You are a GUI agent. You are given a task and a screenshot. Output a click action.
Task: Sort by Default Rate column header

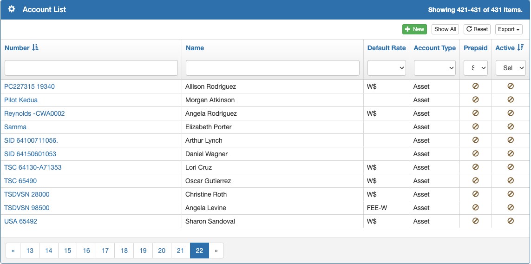point(387,48)
